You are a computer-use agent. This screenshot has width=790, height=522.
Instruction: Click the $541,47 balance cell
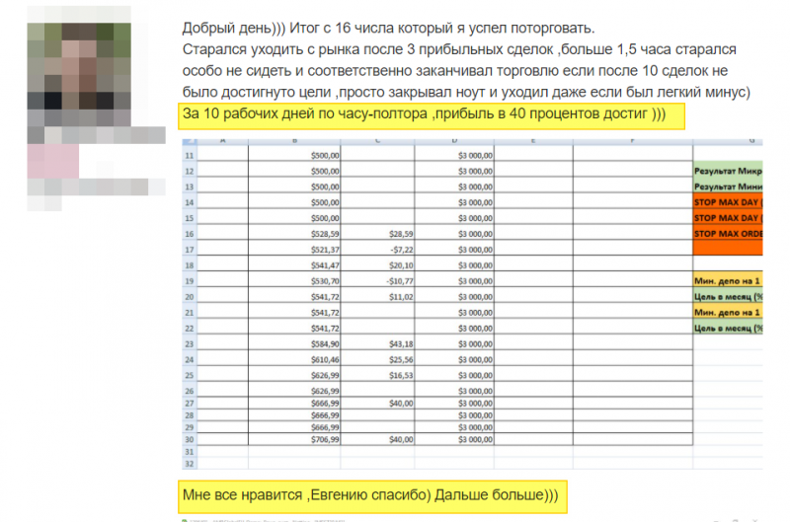(x=294, y=265)
